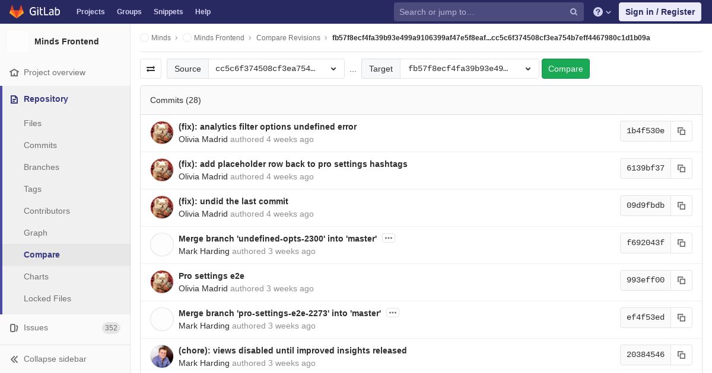The image size is (712, 373).
Task: Click the green Compare button
Action: 565,69
